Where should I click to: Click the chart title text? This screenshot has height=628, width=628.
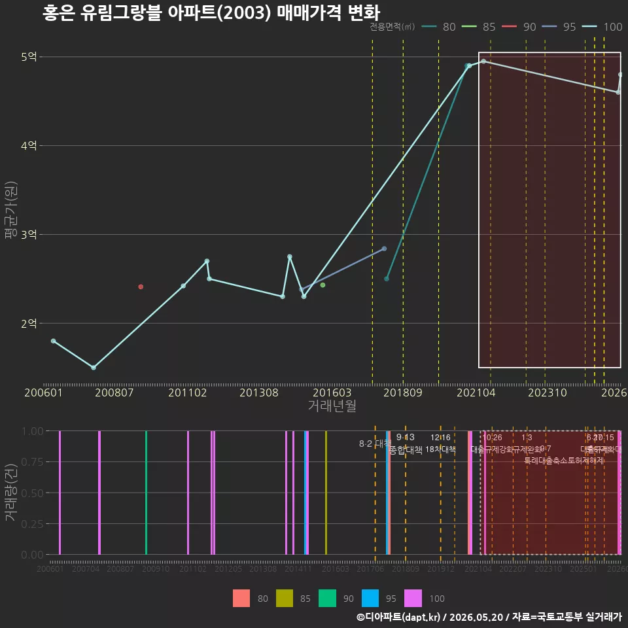tap(211, 12)
